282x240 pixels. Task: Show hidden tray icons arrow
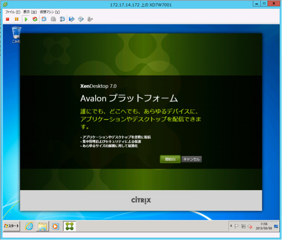pyautogui.click(x=231, y=226)
